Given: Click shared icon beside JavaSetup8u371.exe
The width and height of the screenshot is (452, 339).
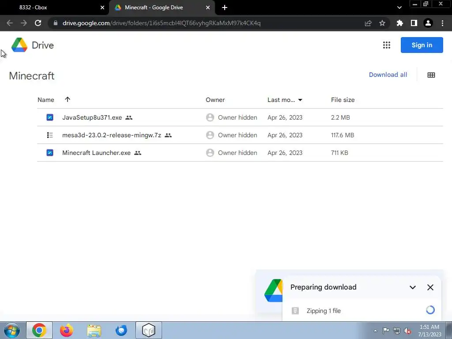Looking at the screenshot, I should point(129,117).
